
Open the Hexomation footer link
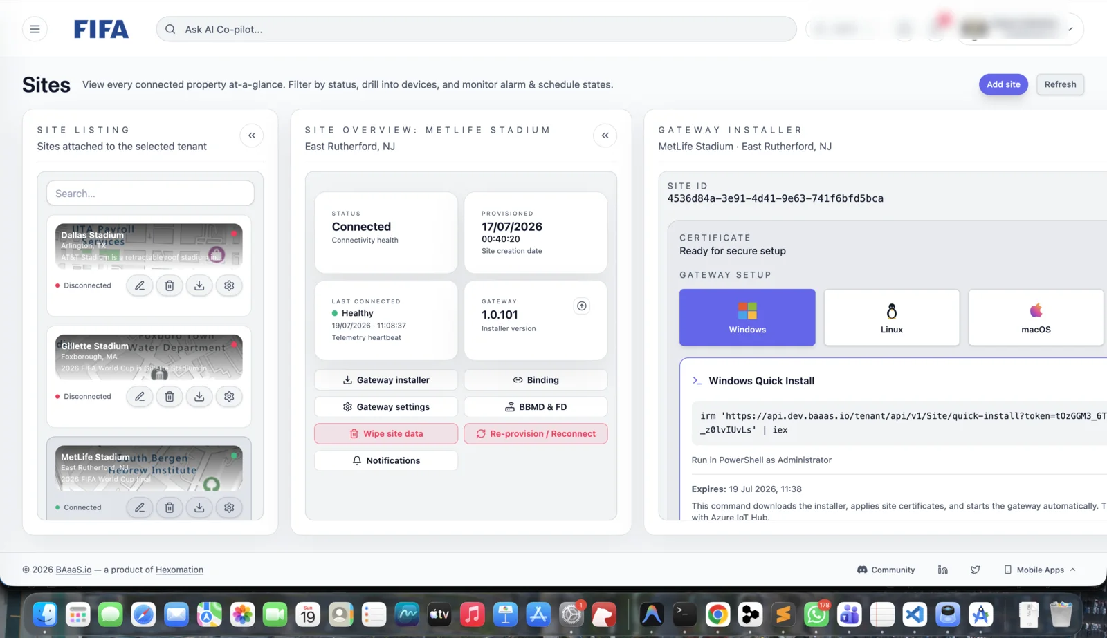[x=179, y=570]
